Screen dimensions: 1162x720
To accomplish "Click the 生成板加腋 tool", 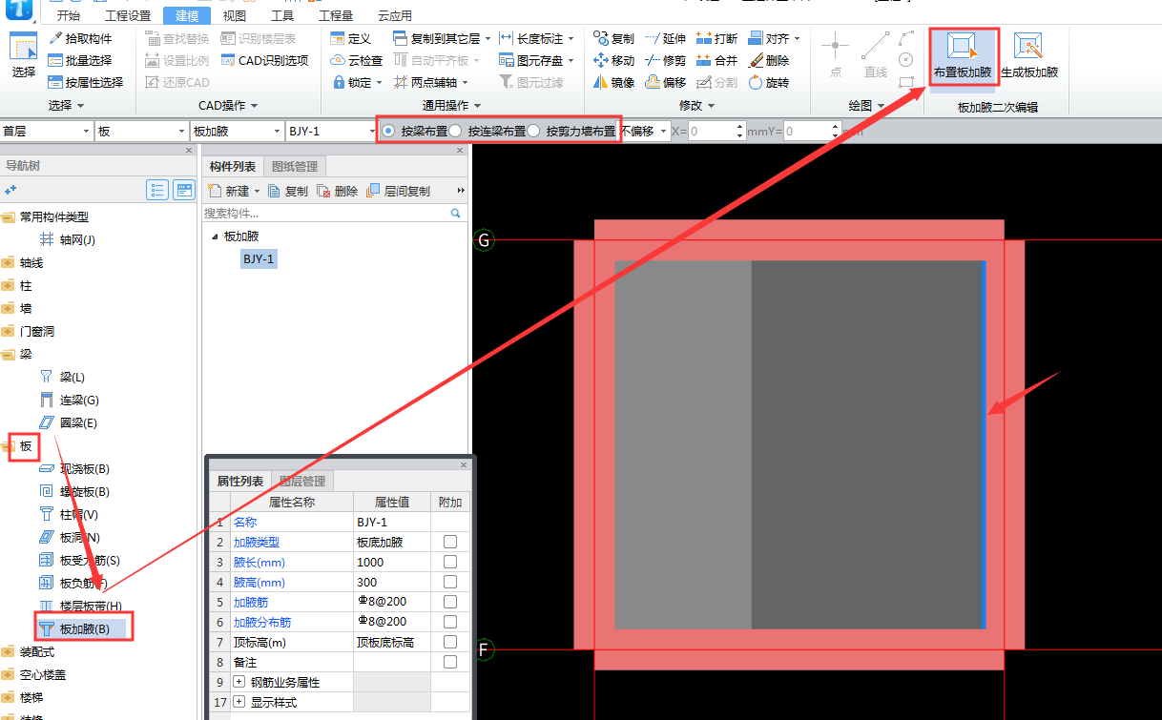I will pyautogui.click(x=1029, y=55).
